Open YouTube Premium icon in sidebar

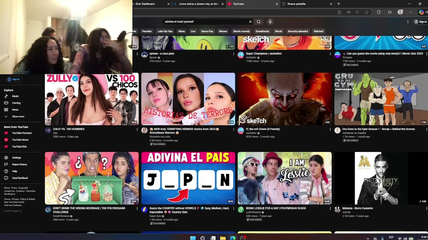(x=6, y=133)
